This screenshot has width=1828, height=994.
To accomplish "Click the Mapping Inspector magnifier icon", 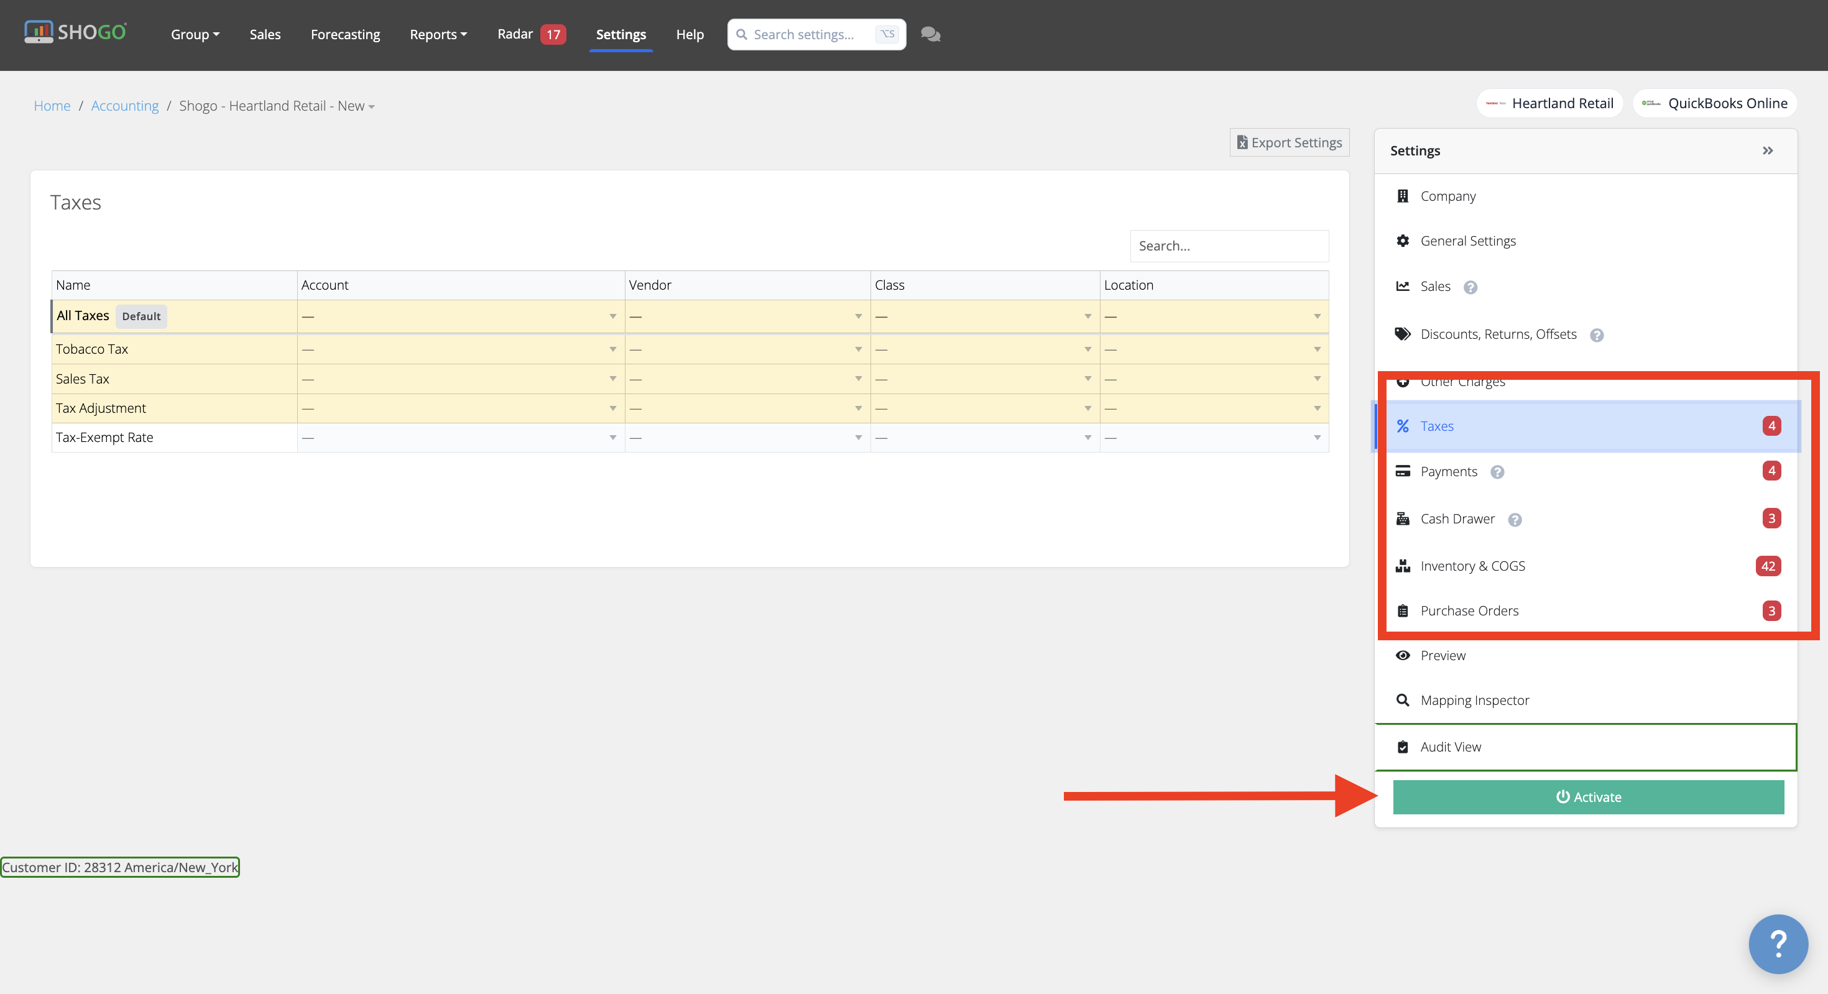I will click(x=1402, y=700).
